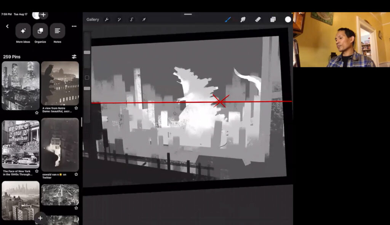Select the Smudge tool
390x225 pixels.
coord(243,19)
